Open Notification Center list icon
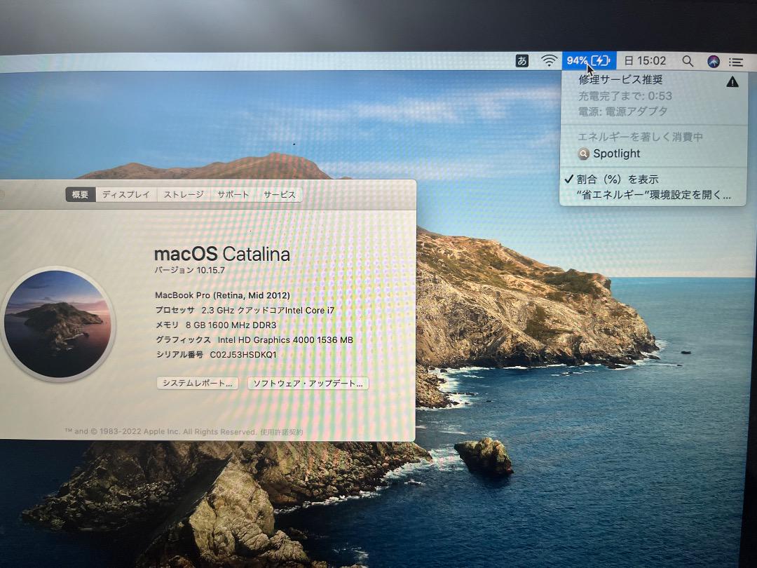Screen dimensions: 757x568 pyautogui.click(x=736, y=62)
